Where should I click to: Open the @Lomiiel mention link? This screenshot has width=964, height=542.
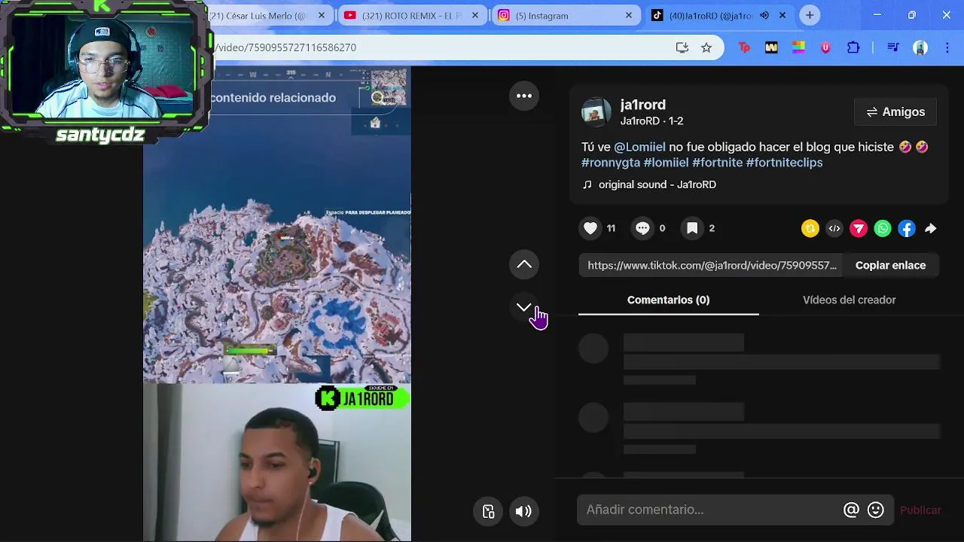pyautogui.click(x=639, y=147)
